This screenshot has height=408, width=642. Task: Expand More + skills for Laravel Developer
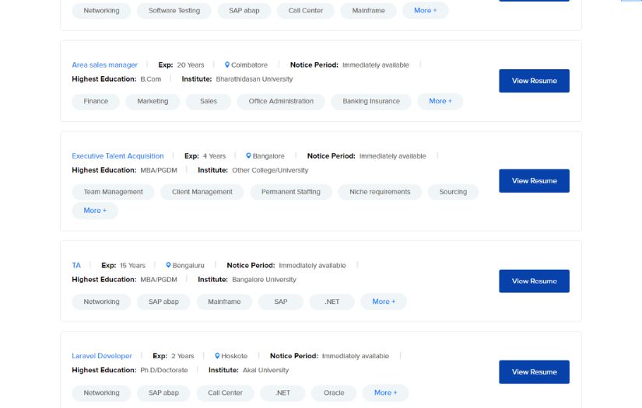pos(385,392)
